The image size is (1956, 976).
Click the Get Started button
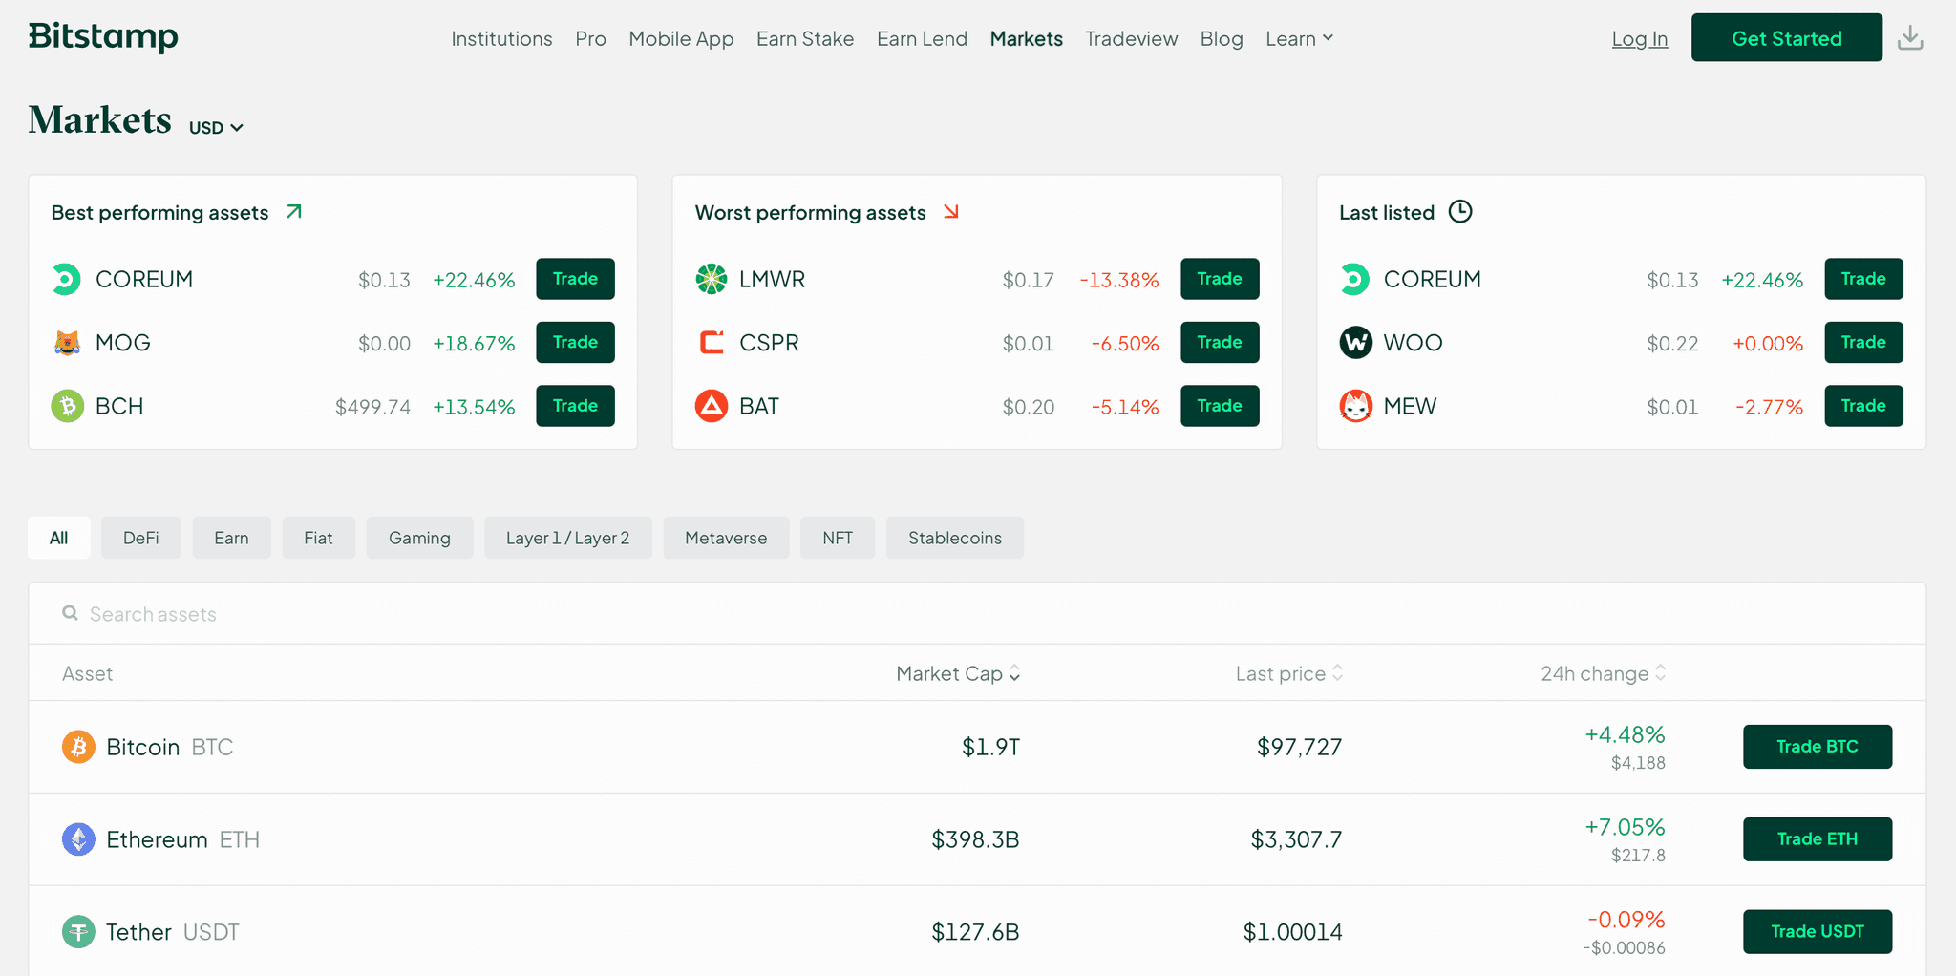click(1786, 37)
